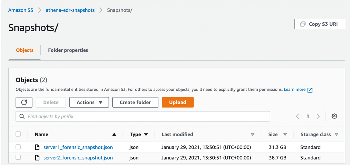Viewport: 350px width, 165px height.
Task: Open the Actions dropdown menu
Action: (89, 102)
